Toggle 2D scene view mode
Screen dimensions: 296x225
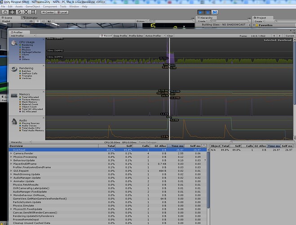pyautogui.click(x=31, y=21)
